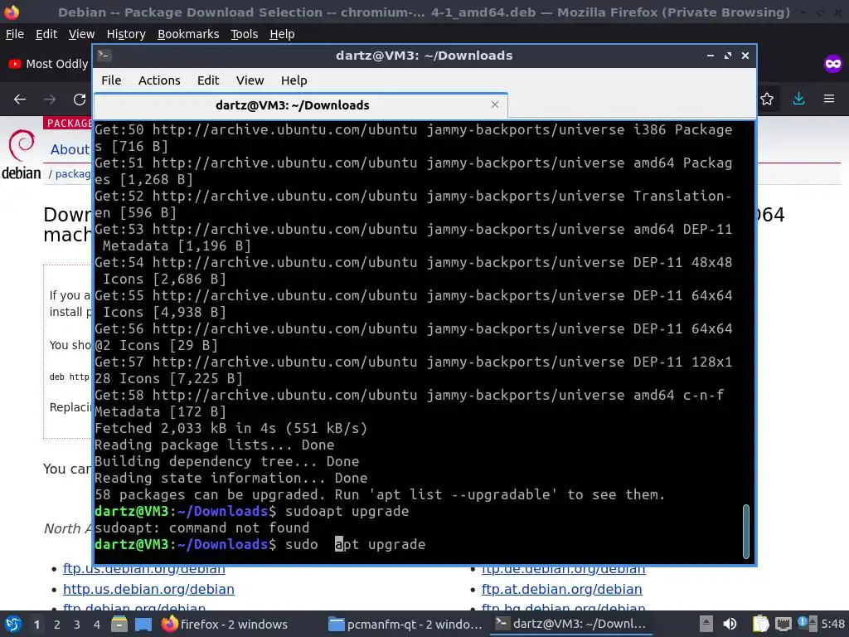Open ftp.at.debian.org/debian mirror link
849x637 pixels.
pyautogui.click(x=561, y=589)
